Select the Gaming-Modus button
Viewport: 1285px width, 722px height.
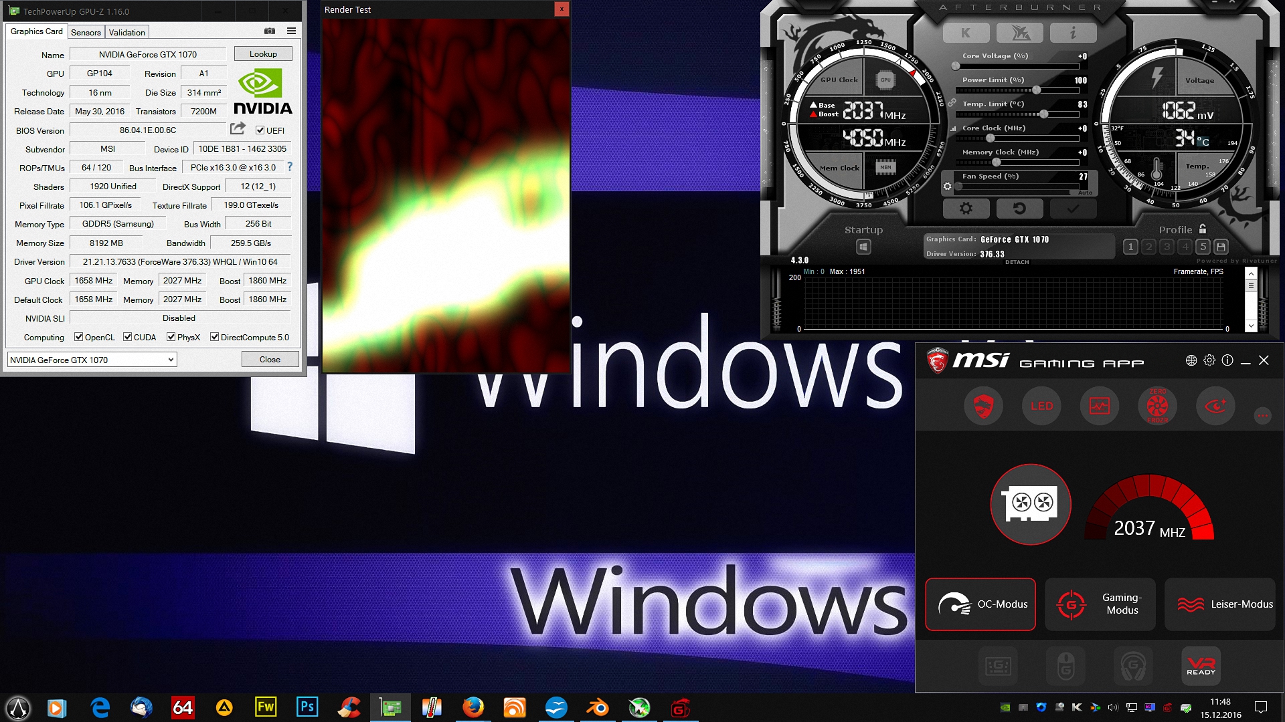[x=1100, y=604]
